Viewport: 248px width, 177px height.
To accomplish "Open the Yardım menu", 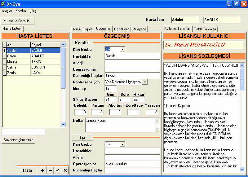I will [x=21, y=11].
